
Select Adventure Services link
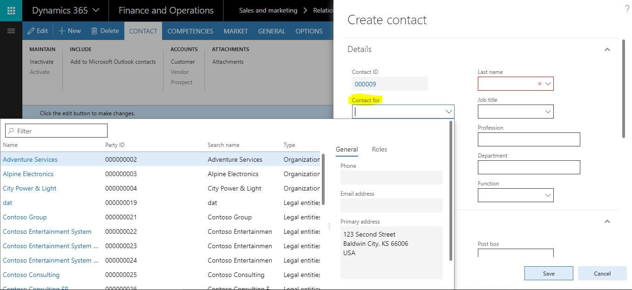(30, 159)
